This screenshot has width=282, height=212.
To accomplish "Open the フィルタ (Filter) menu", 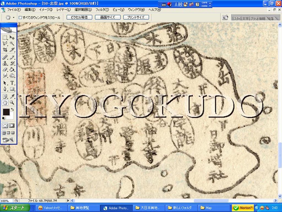I will [102, 10].
